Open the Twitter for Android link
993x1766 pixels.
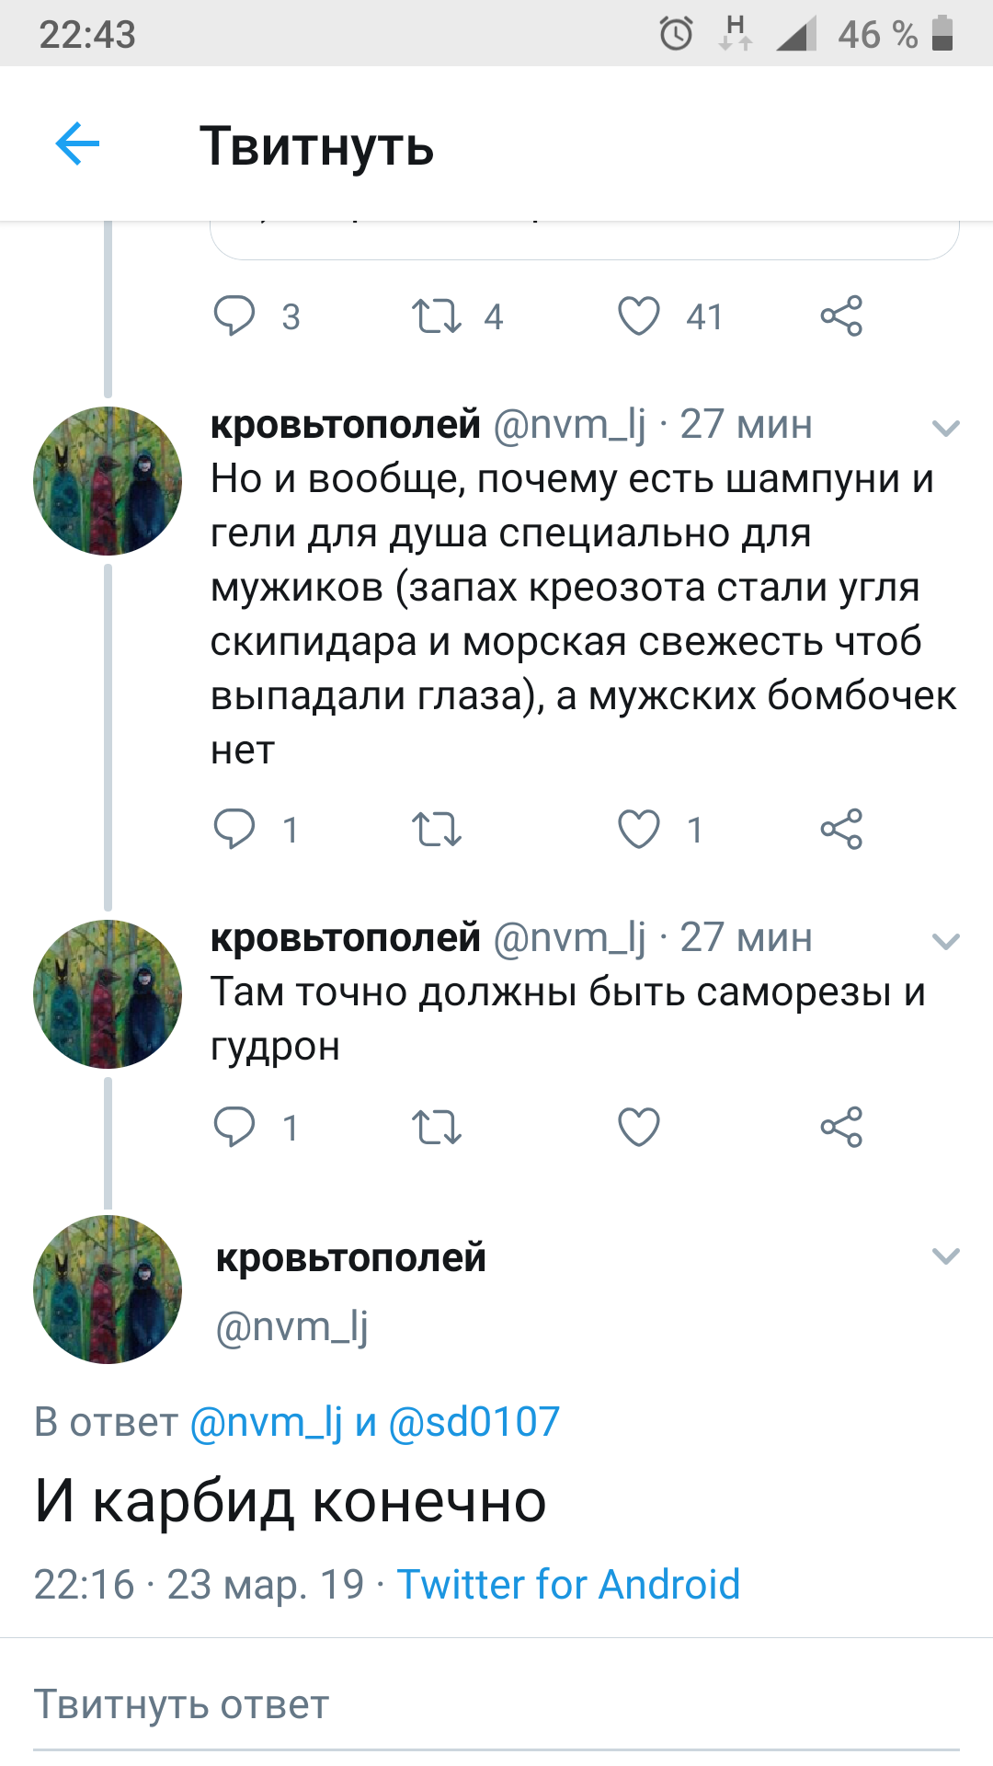(x=568, y=1585)
